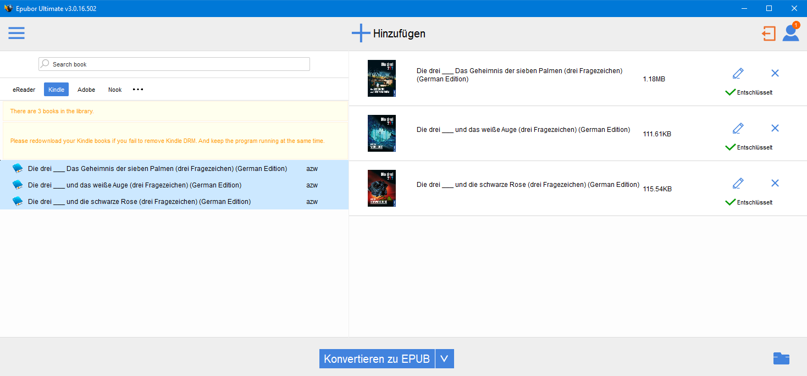The width and height of the screenshot is (807, 376).
Task: Open the Nook tab
Action: 115,90
